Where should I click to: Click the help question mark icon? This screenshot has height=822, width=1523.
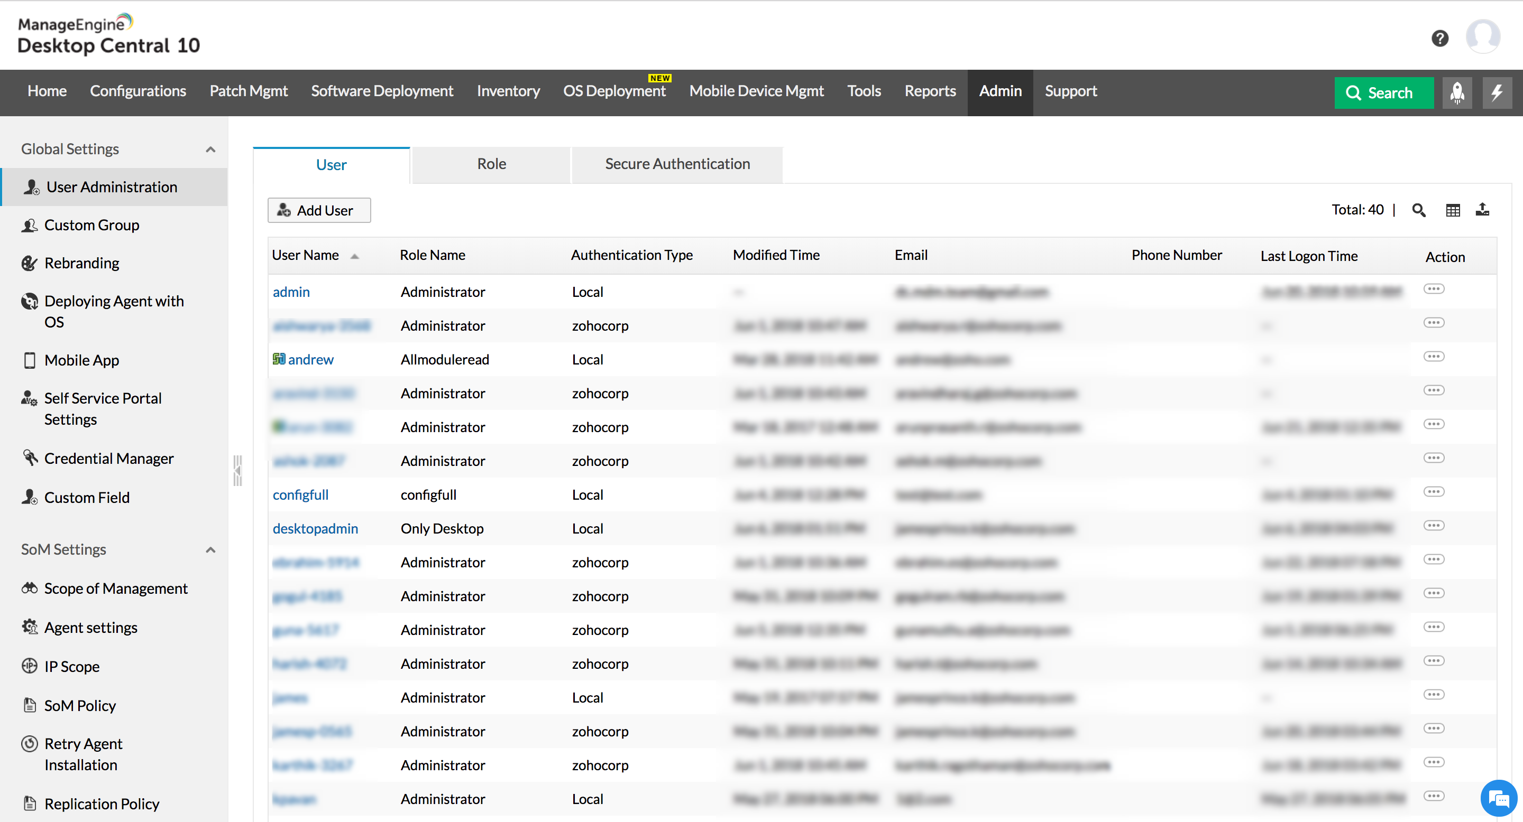point(1439,39)
